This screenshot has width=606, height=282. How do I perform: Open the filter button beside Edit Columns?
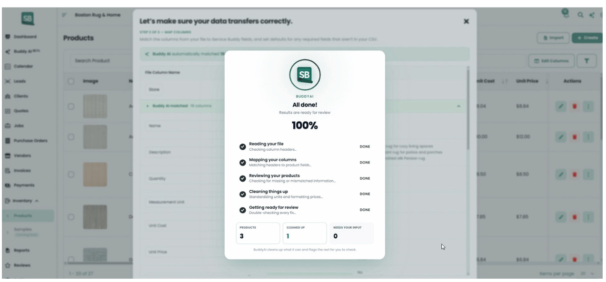(586, 61)
